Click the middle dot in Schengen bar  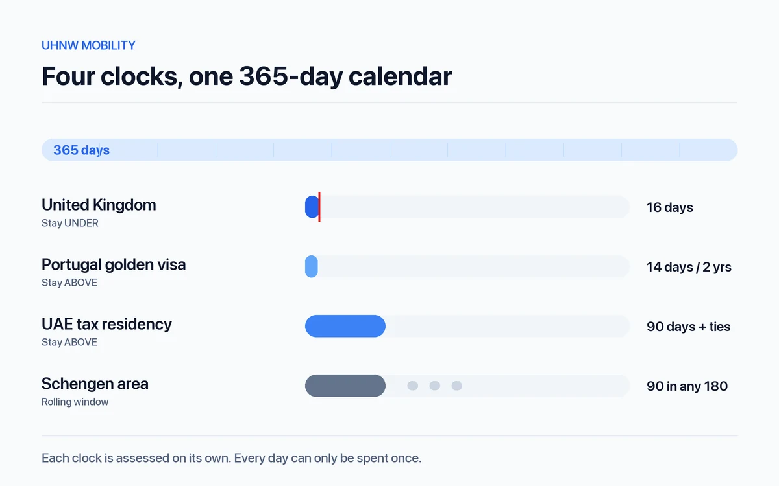[x=435, y=386]
